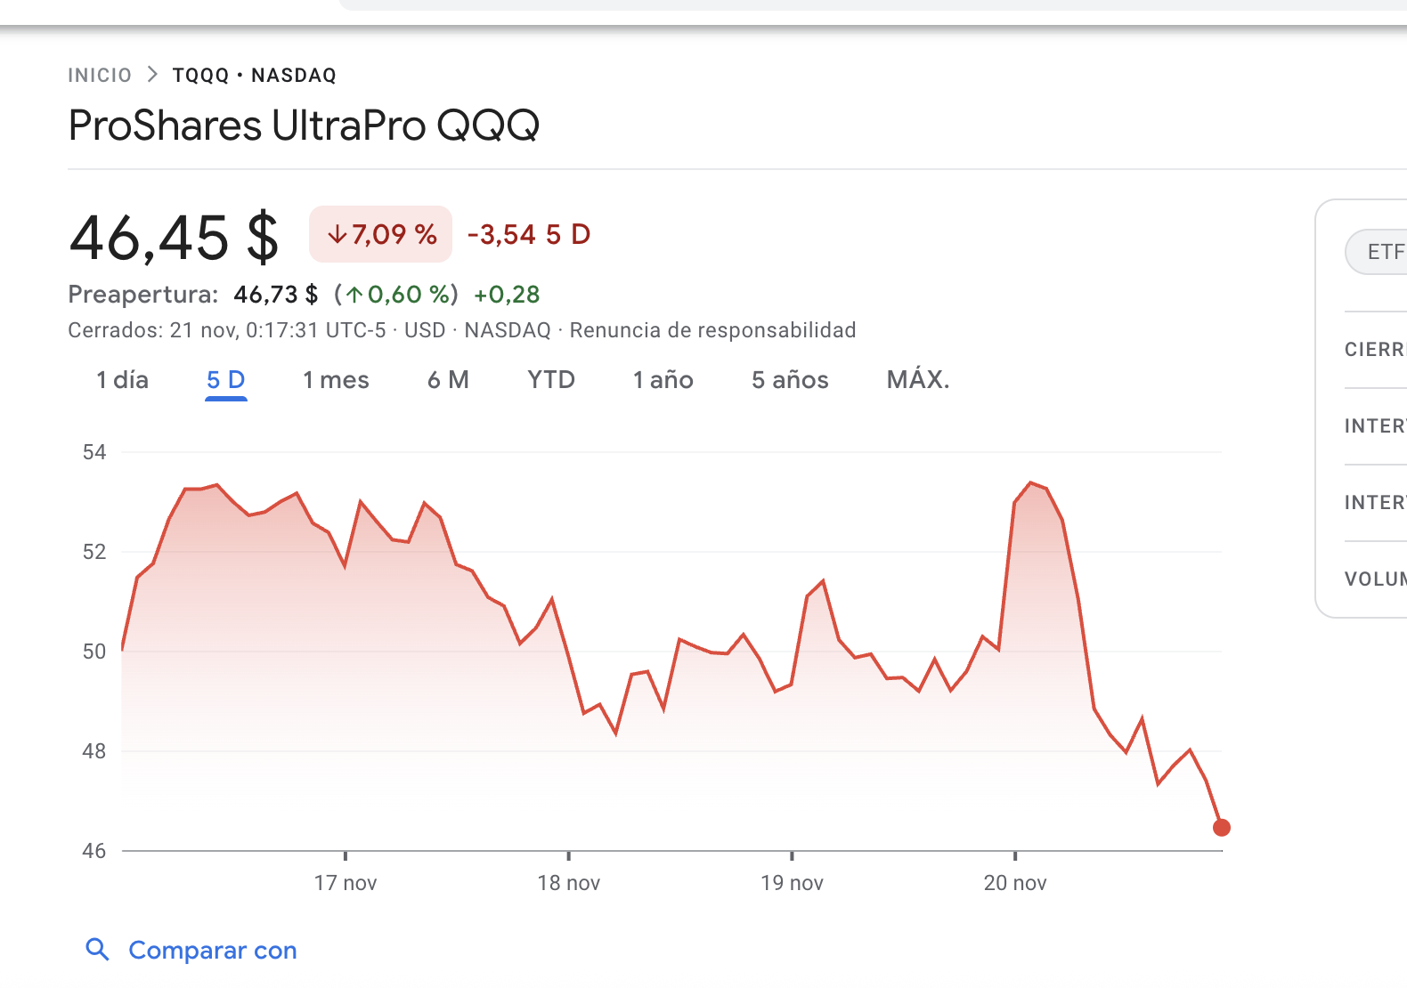Select the MÁX. time range
Viewport: 1407px width, 988px height.
[918, 380]
